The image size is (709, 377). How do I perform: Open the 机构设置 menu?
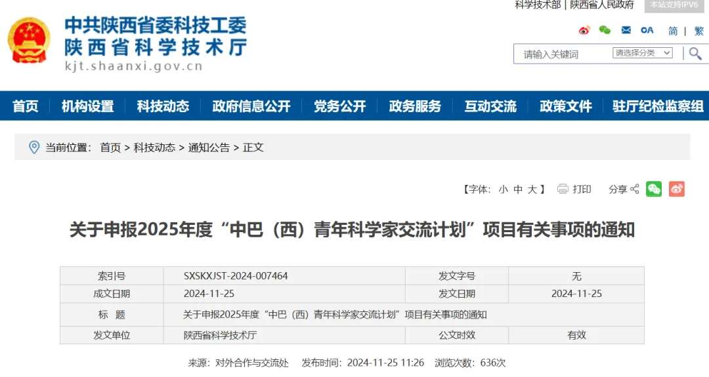[88, 106]
